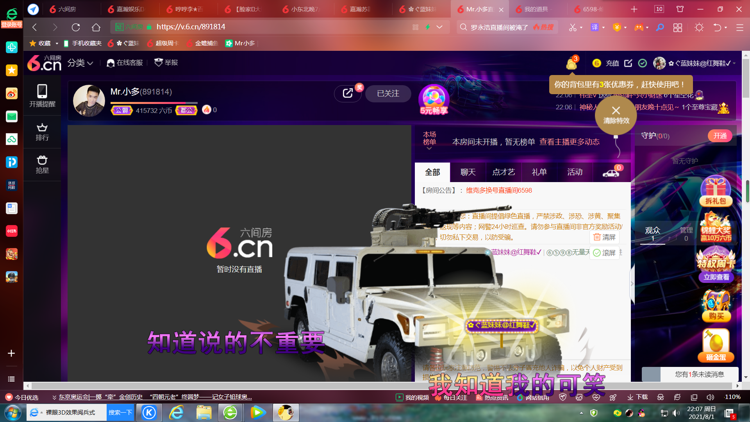
Task: Open the car gift tab icon
Action: click(611, 172)
